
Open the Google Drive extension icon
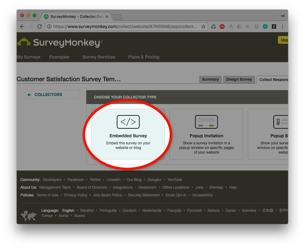pos(239,26)
